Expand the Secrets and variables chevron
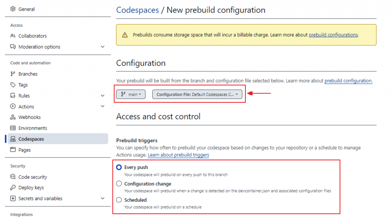This screenshot has width=392, height=219. click(x=103, y=198)
